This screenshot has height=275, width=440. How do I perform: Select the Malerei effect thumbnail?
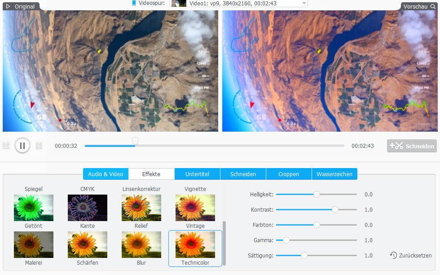[x=33, y=244]
